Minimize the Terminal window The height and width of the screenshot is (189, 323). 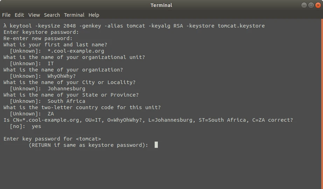click(x=304, y=5)
